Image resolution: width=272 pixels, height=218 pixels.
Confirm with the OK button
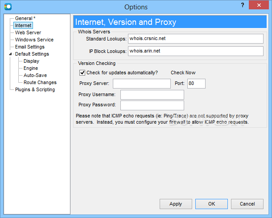[x=211, y=204]
